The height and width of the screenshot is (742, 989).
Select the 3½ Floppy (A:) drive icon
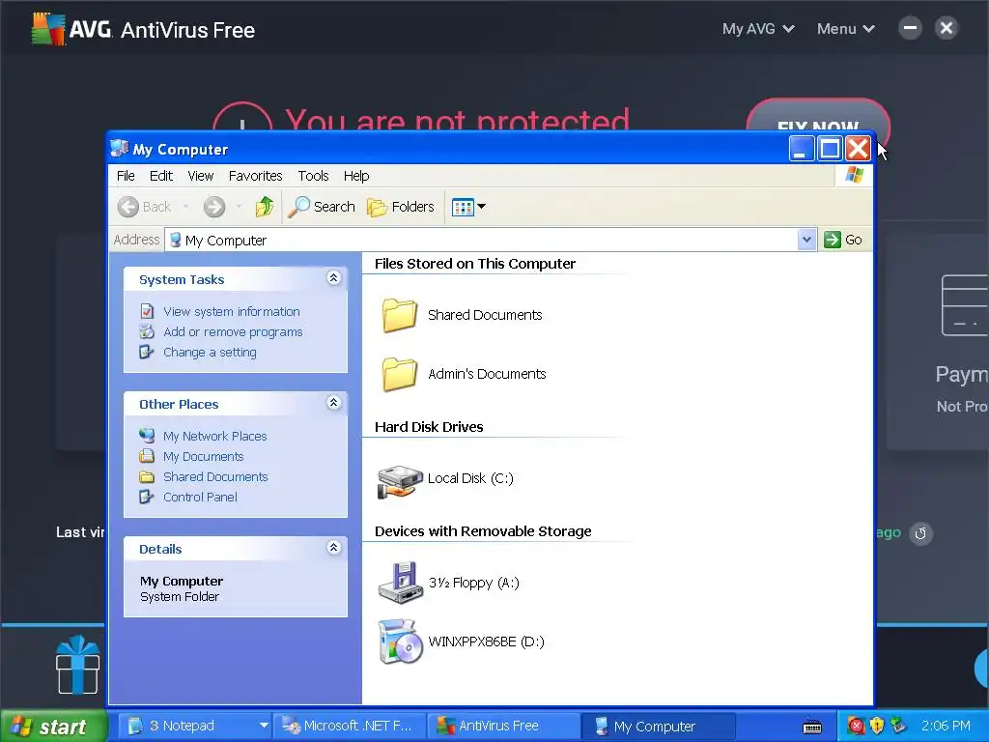[x=399, y=583]
